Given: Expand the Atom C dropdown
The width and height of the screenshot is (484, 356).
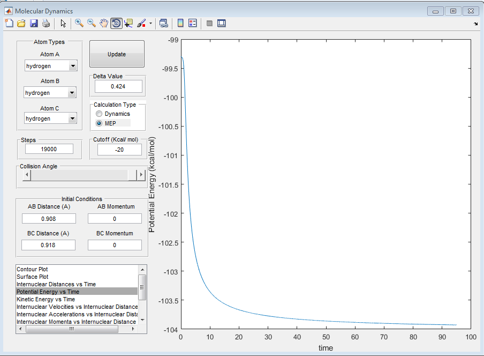Looking at the screenshot, I should pyautogui.click(x=72, y=118).
